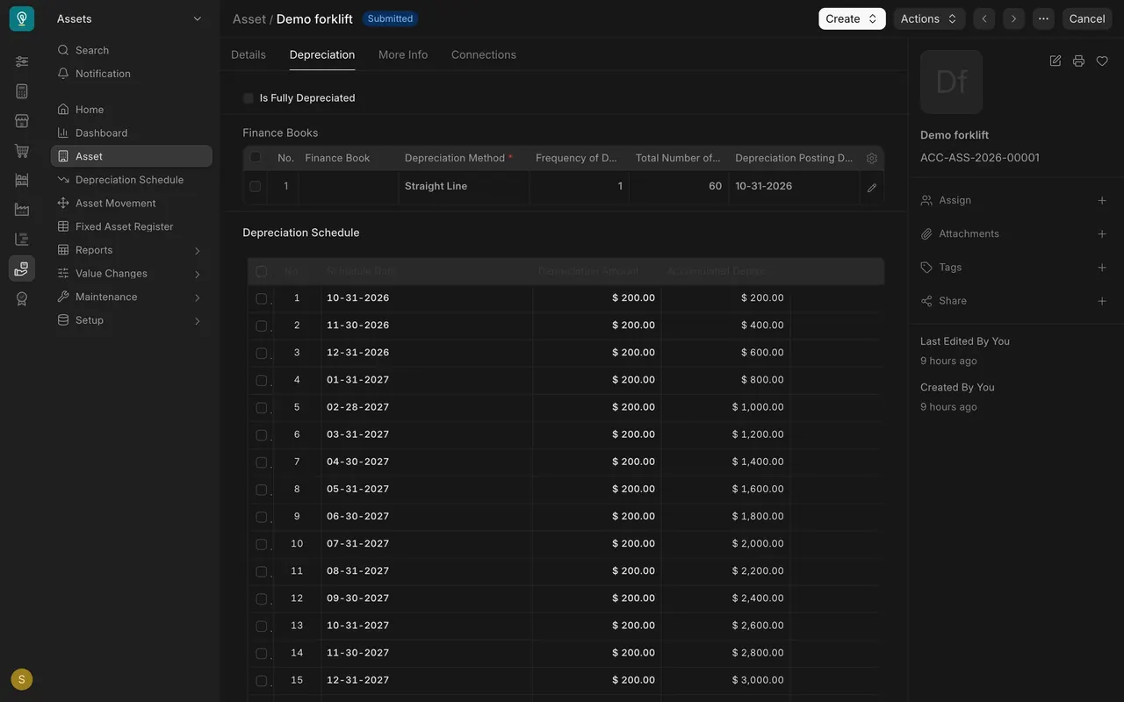Open Fixed Asset Register in sidebar
Image resolution: width=1124 pixels, height=702 pixels.
[x=132, y=226]
